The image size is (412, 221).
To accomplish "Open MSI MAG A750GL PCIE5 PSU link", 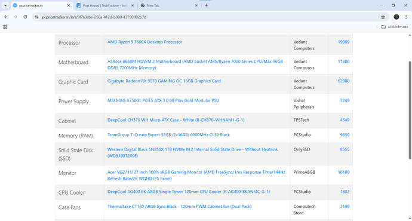I will 163,100.
